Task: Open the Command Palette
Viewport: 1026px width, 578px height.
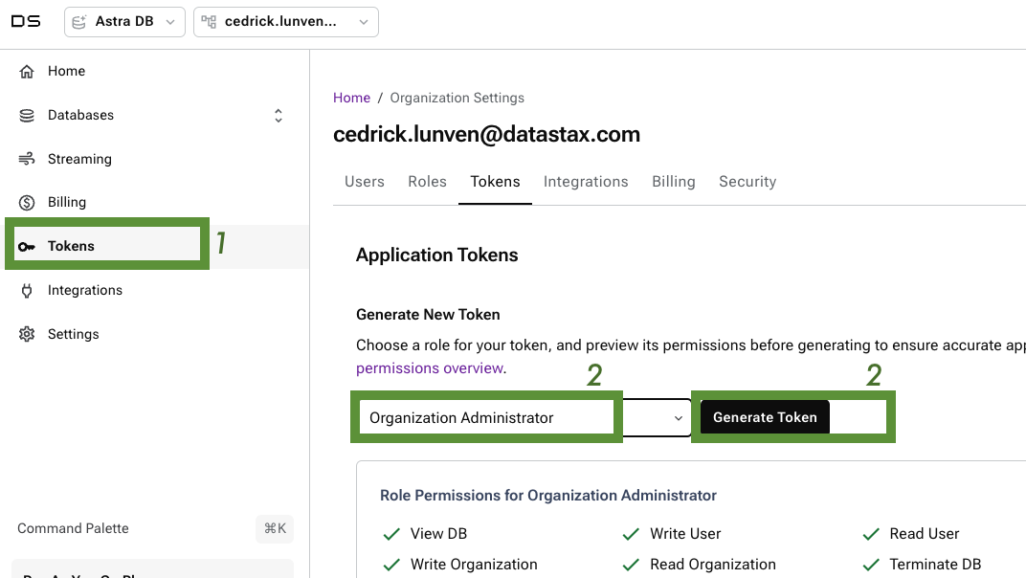Action: click(x=73, y=529)
